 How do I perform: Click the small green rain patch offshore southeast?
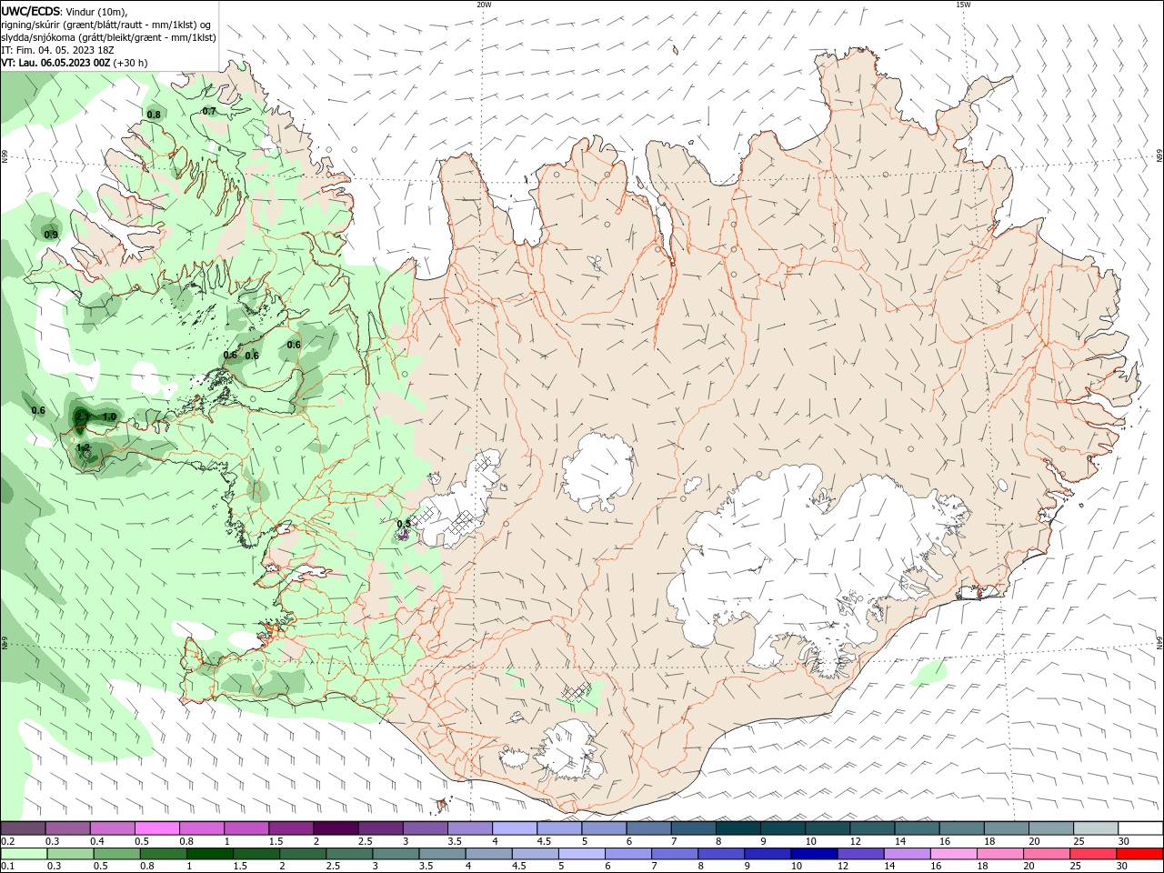pos(930,672)
